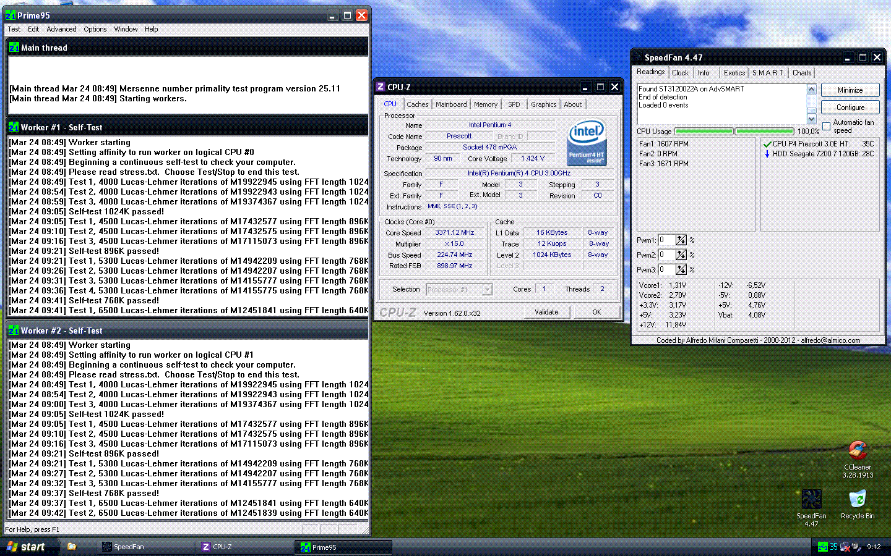Enable Automatic fan speed checkbox
The width and height of the screenshot is (891, 556).
coord(826,126)
